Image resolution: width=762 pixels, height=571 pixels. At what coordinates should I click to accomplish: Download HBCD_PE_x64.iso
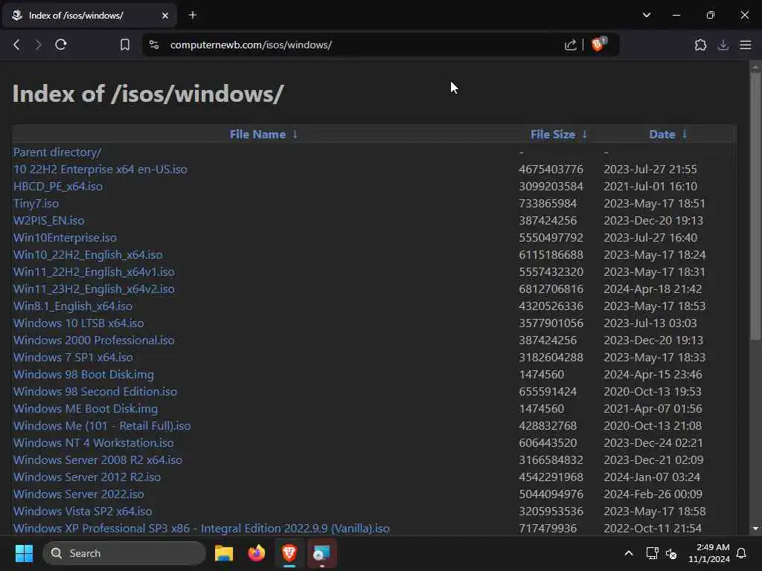coord(58,187)
